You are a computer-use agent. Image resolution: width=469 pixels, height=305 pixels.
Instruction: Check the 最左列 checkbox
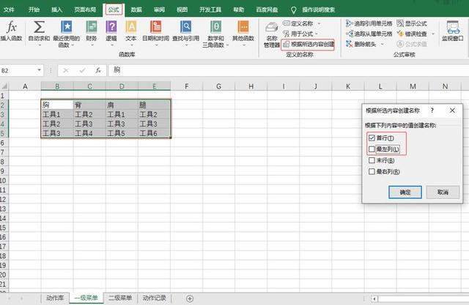click(372, 148)
